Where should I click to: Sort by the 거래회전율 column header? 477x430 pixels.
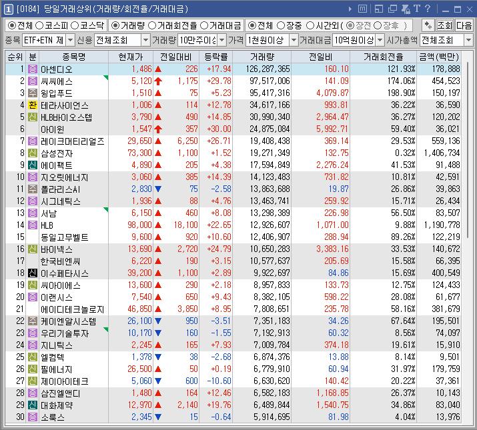(x=383, y=57)
